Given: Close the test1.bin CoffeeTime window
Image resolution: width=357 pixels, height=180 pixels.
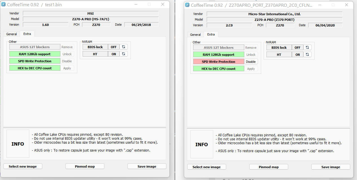Looking at the screenshot, I should coord(163,4).
